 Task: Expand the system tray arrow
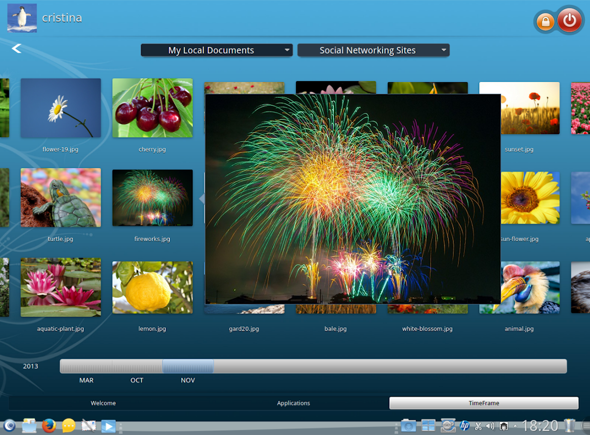pyautogui.click(x=515, y=426)
